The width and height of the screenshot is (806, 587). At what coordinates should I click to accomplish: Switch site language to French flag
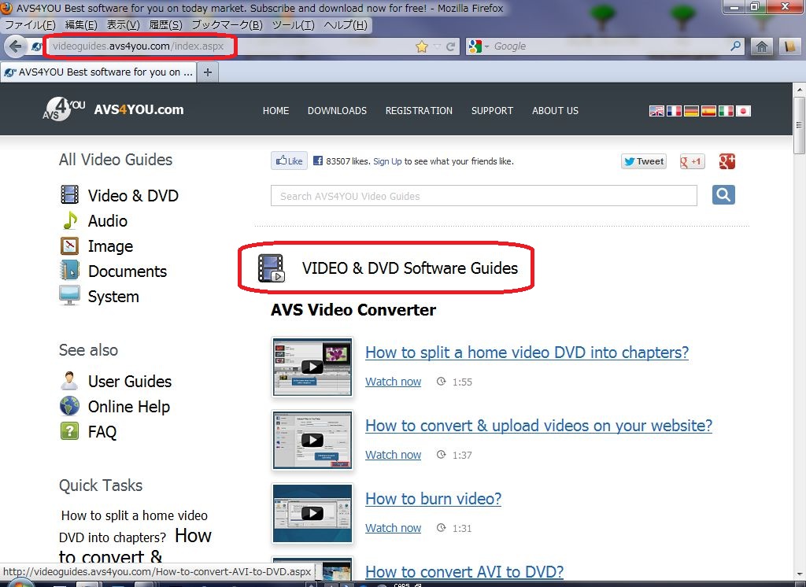(674, 111)
